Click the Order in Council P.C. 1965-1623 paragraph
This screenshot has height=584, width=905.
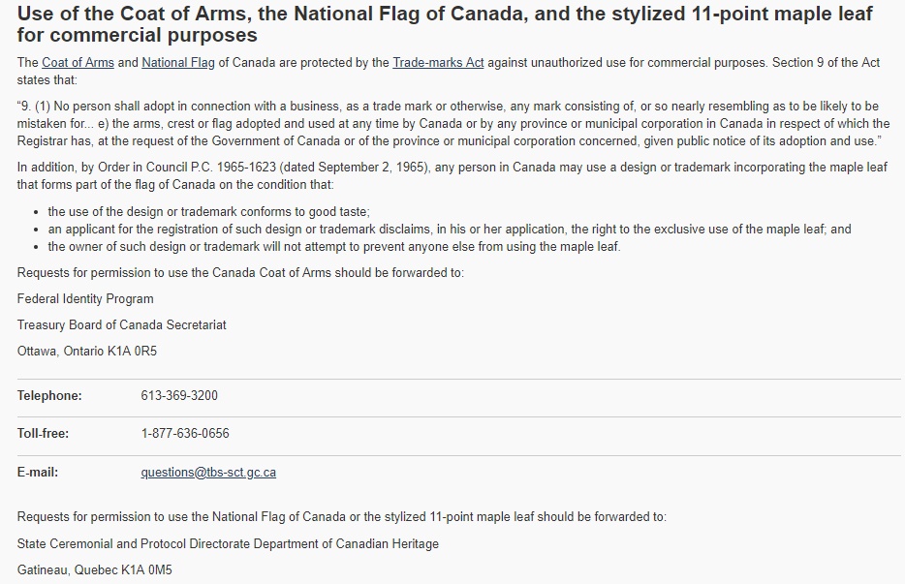coord(452,176)
